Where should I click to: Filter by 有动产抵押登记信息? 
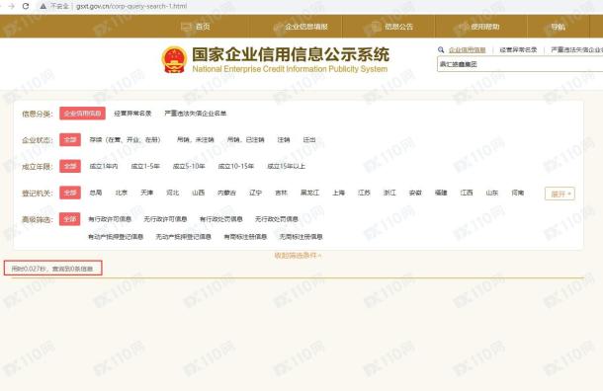click(116, 237)
